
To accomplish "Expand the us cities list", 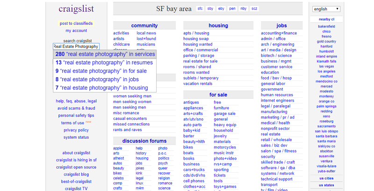I will coord(326,178).
